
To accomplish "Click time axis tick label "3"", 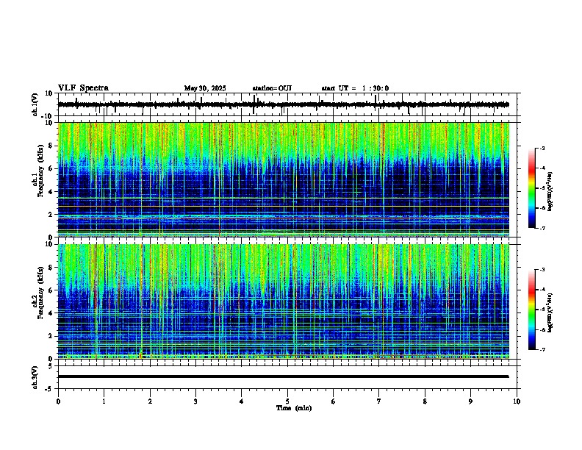I will pos(195,401).
